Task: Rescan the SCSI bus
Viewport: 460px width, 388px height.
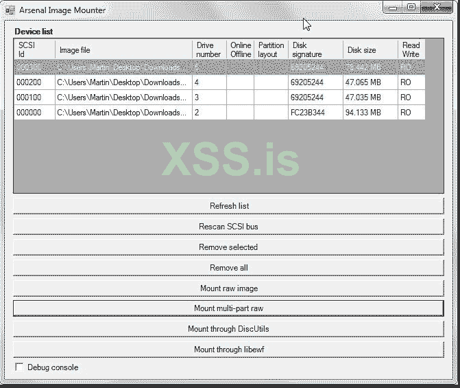Action: 228,227
